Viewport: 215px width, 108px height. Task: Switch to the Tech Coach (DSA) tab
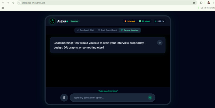[x=86, y=30]
